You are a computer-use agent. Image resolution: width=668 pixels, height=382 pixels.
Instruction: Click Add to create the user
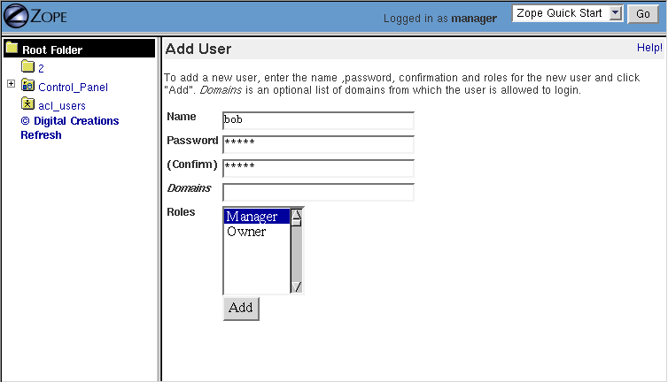(x=241, y=308)
